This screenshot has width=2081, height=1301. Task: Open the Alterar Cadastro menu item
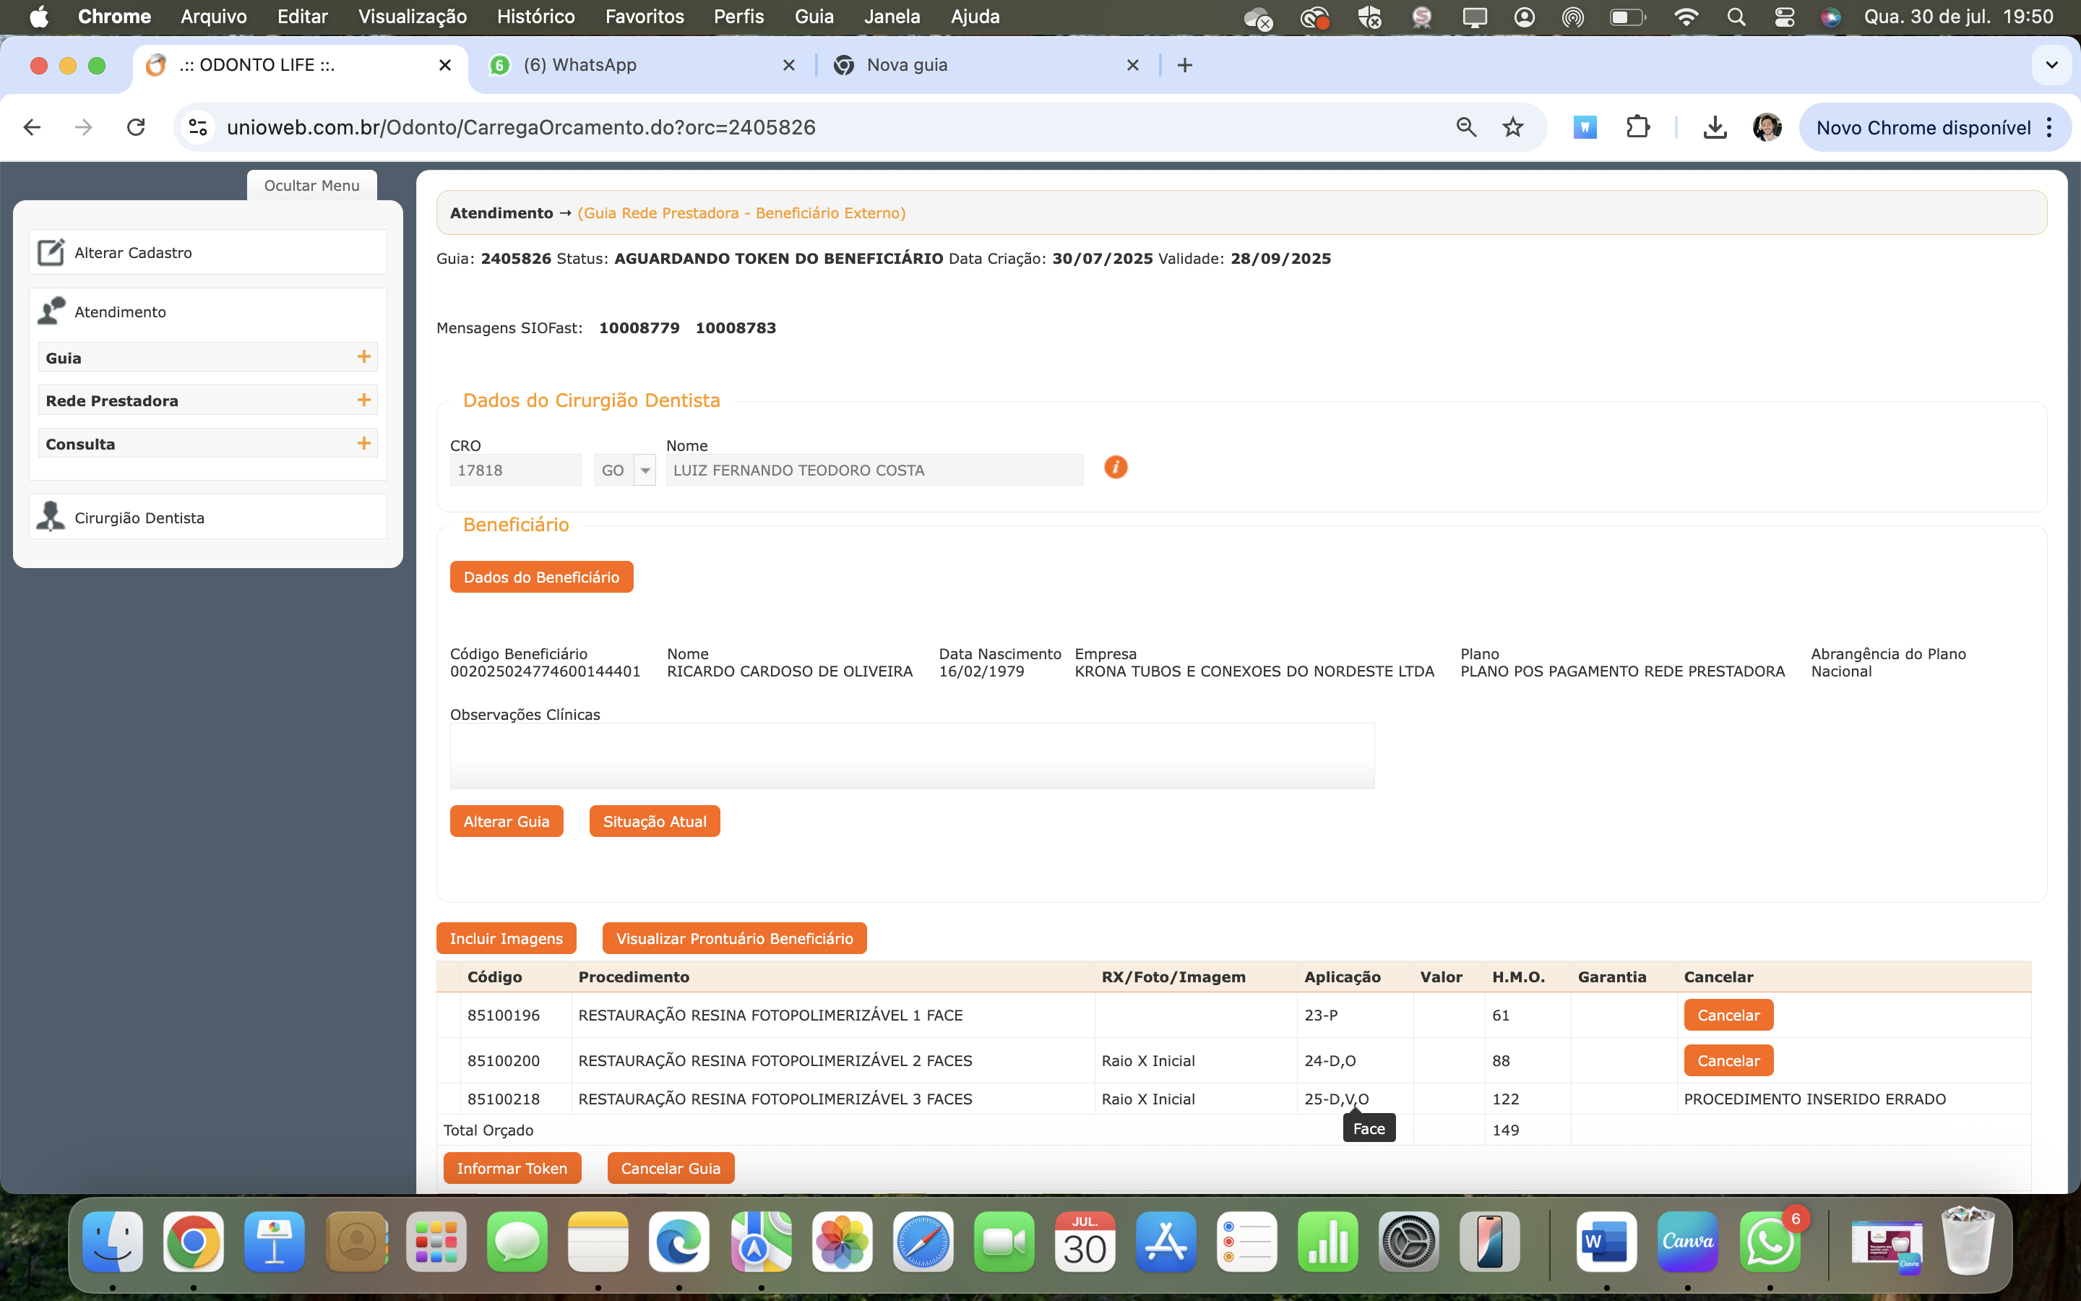pyautogui.click(x=132, y=252)
